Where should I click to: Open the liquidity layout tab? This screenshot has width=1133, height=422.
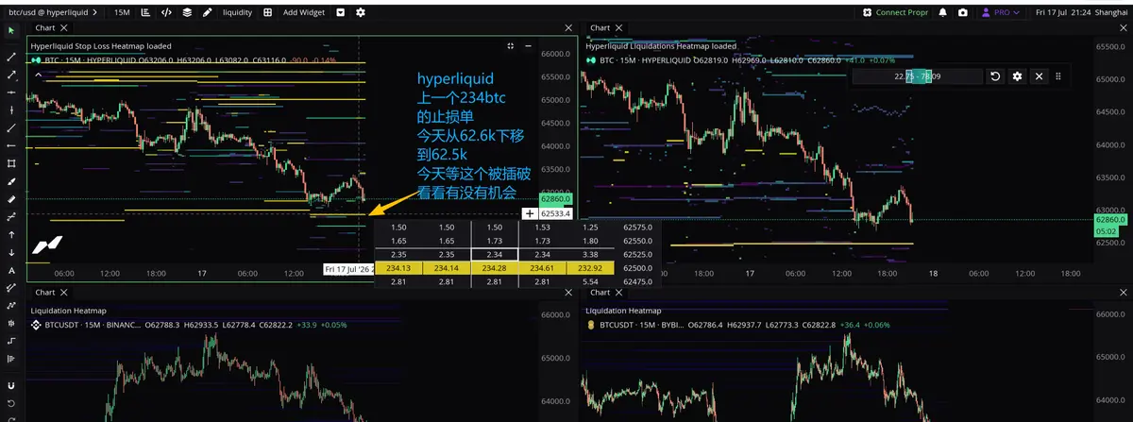pyautogui.click(x=243, y=13)
